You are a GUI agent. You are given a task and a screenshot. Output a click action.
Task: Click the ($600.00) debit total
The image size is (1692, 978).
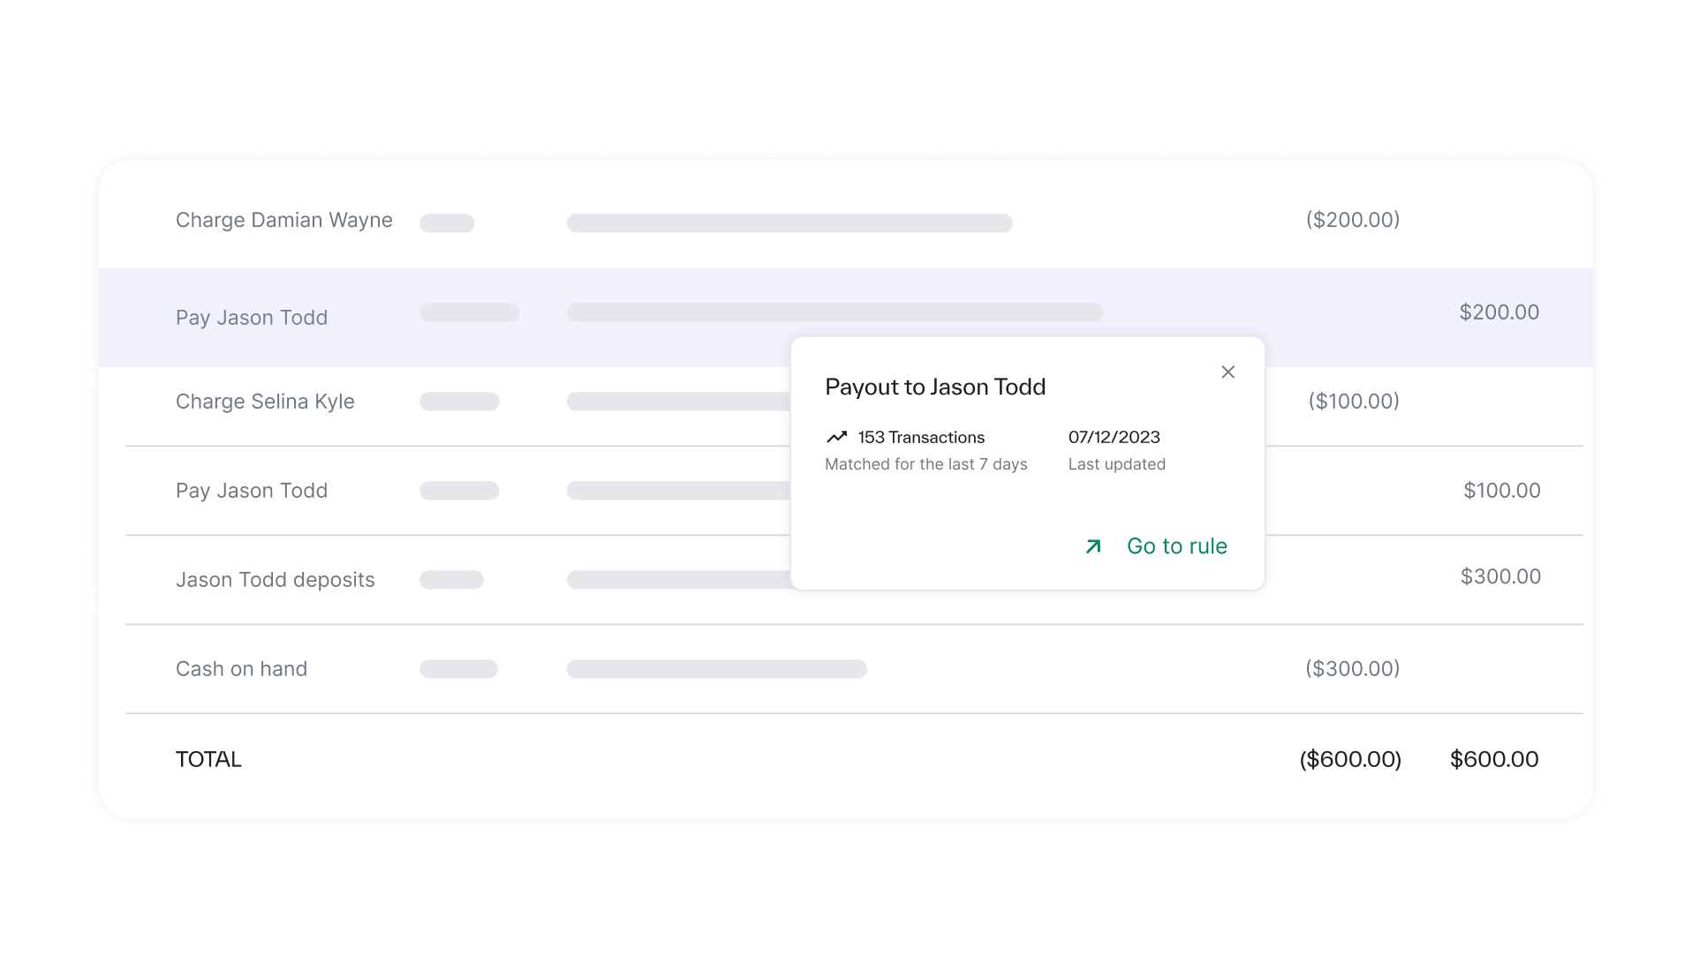1349,759
